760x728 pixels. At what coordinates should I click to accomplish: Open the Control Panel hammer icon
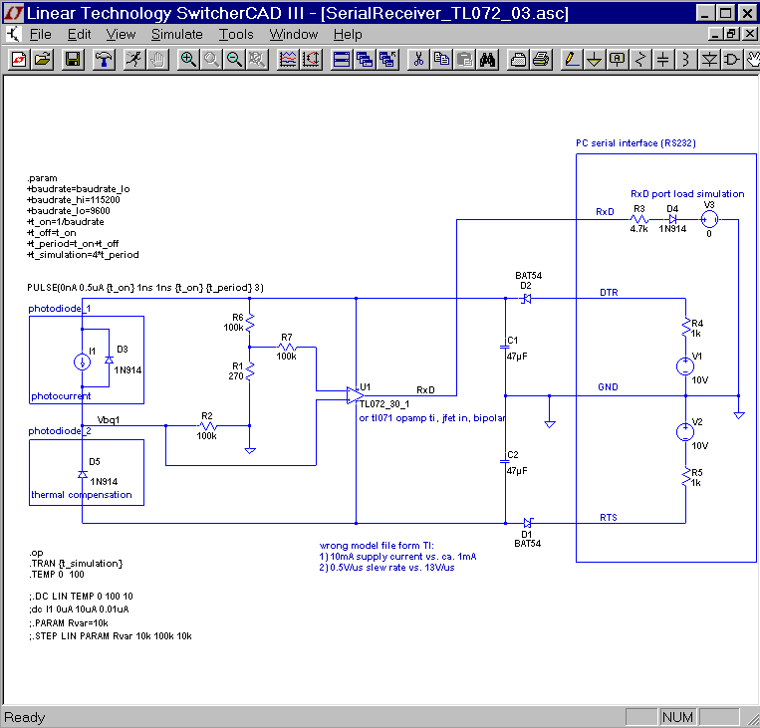pyautogui.click(x=104, y=59)
